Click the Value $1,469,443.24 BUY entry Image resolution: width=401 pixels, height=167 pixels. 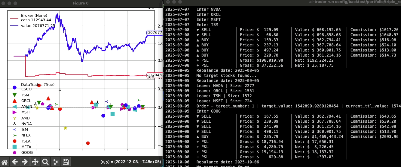click(x=319, y=136)
